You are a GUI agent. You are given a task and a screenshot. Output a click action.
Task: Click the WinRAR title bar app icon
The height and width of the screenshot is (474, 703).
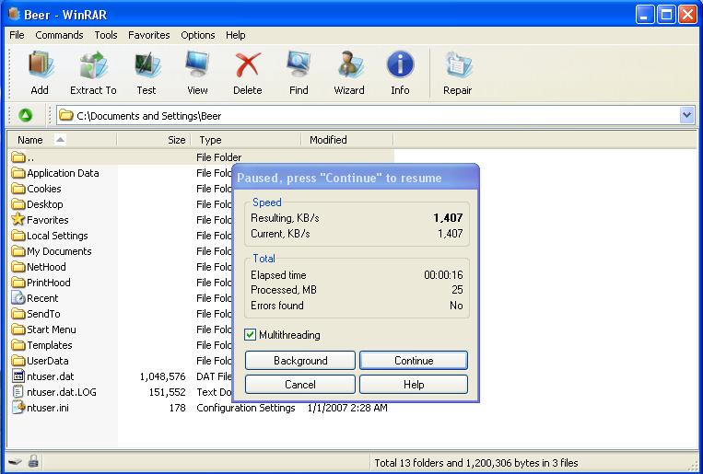click(14, 15)
